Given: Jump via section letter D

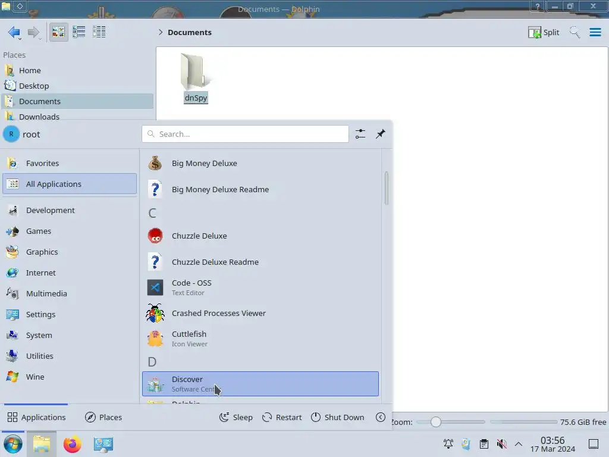Looking at the screenshot, I should coord(152,362).
